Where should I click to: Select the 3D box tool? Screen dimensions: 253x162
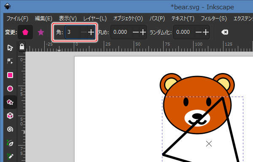(10, 116)
